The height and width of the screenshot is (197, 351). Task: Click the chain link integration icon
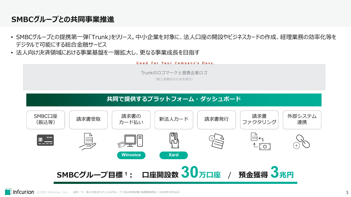[301, 142]
